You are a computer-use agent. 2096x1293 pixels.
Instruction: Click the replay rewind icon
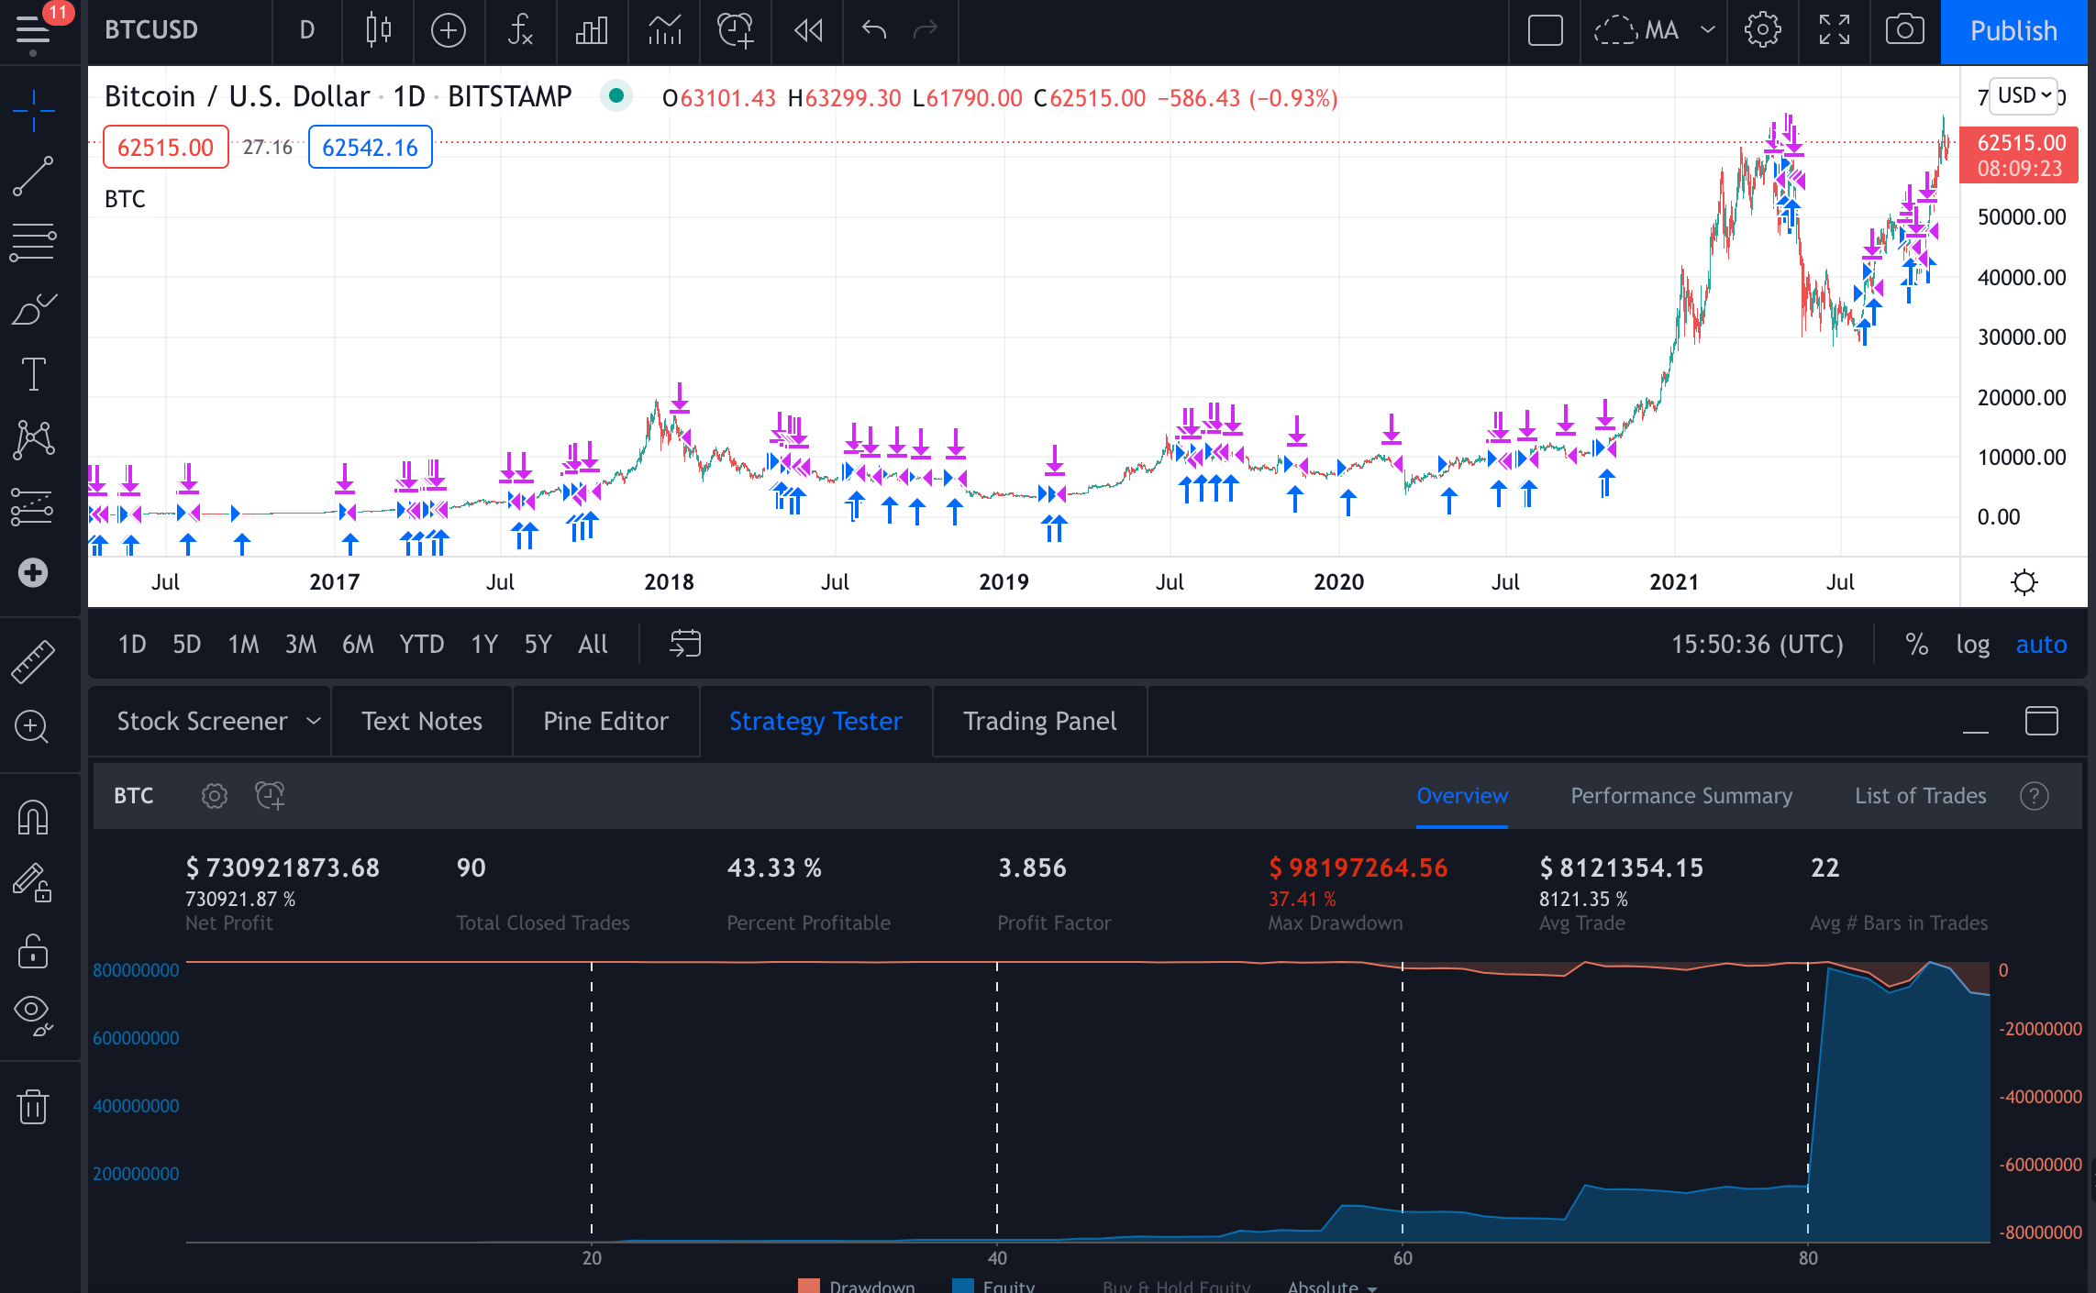pyautogui.click(x=808, y=30)
